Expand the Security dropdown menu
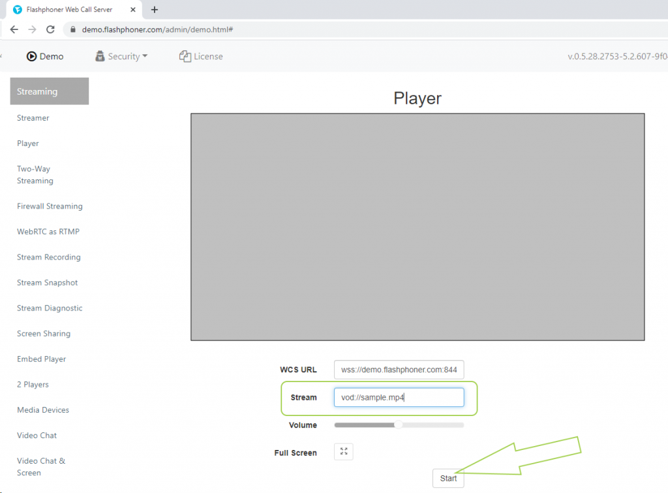 (121, 56)
